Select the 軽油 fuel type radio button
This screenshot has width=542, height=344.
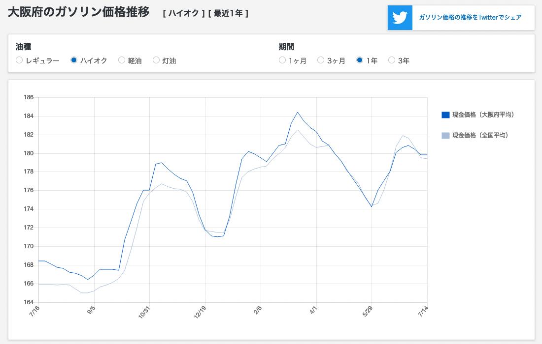[x=122, y=60]
